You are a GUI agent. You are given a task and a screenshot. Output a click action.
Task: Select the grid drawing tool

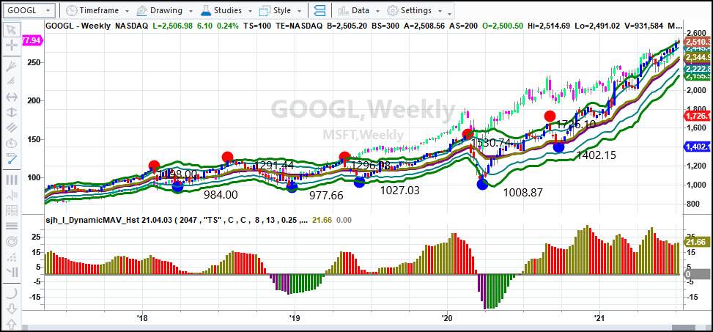point(12,210)
